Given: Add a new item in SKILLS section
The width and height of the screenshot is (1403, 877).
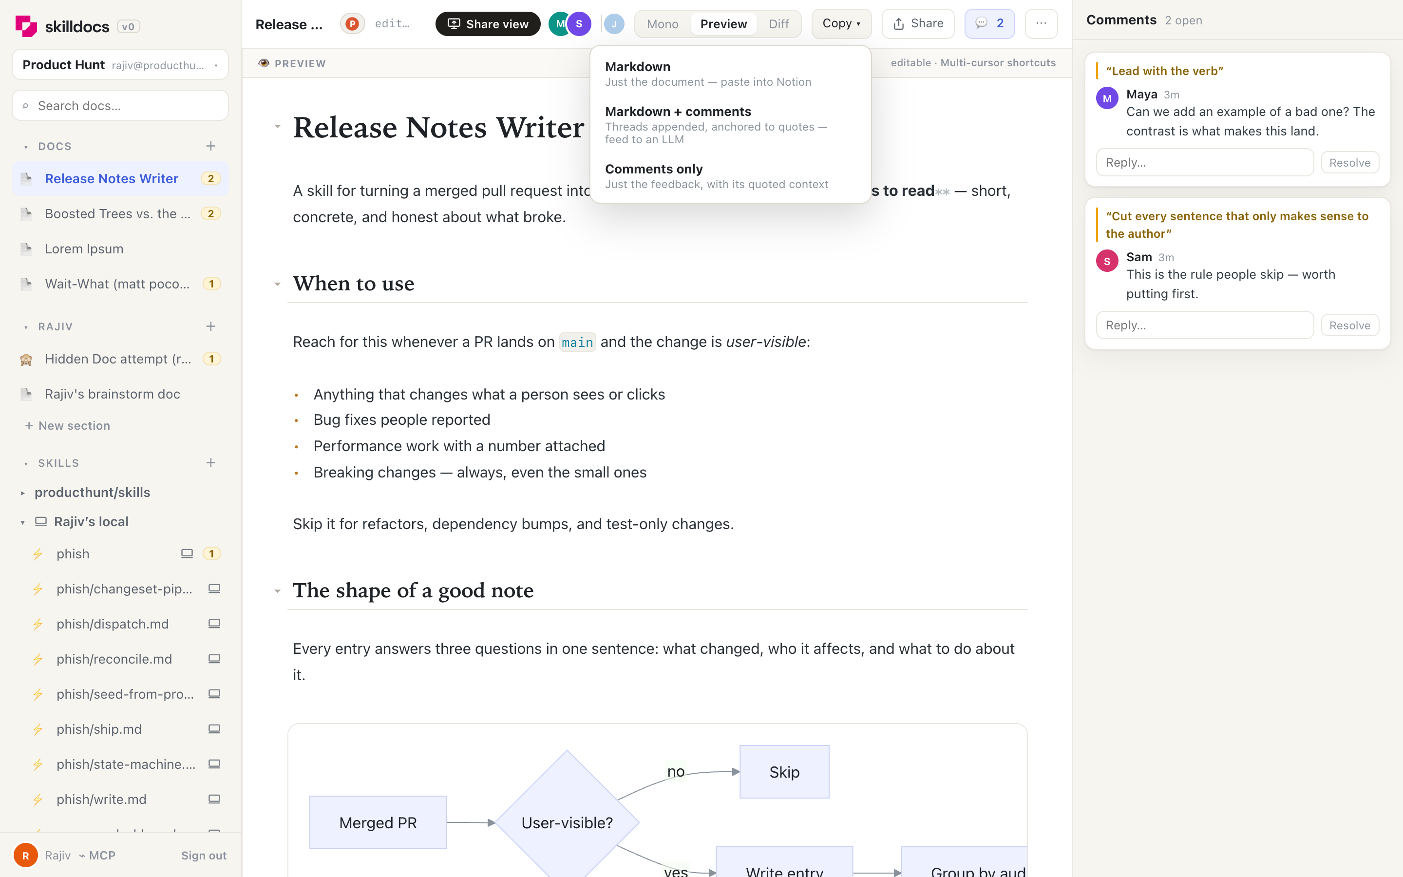Looking at the screenshot, I should (x=210, y=463).
